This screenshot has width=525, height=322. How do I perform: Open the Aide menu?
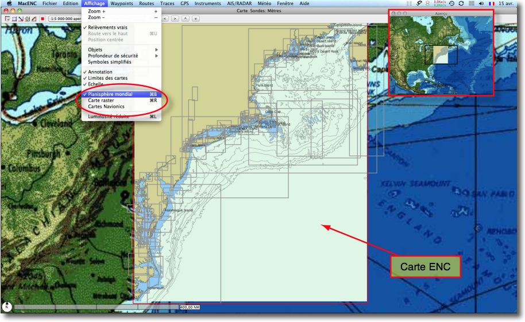point(304,3)
